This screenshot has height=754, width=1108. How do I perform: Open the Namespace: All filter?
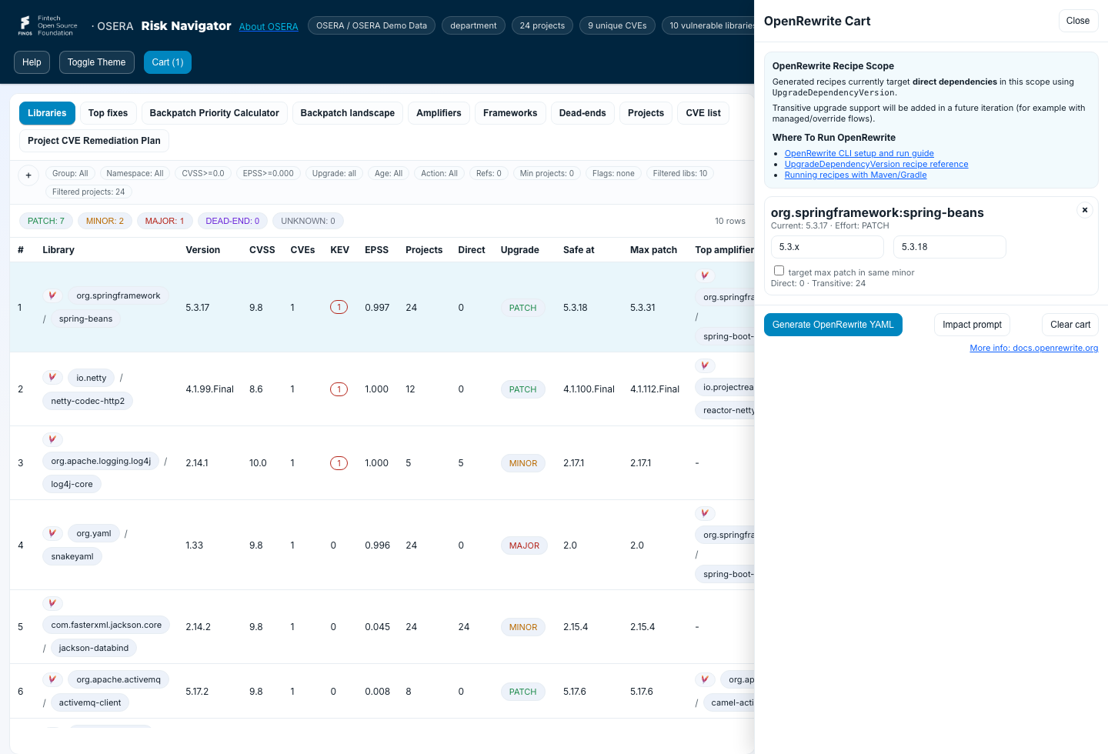(135, 173)
